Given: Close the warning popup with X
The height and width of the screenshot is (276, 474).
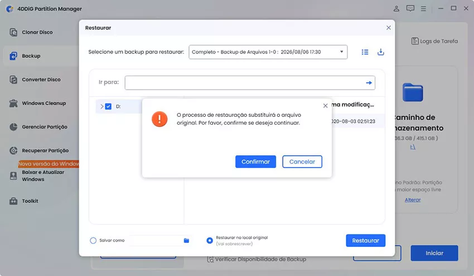Looking at the screenshot, I should (325, 106).
